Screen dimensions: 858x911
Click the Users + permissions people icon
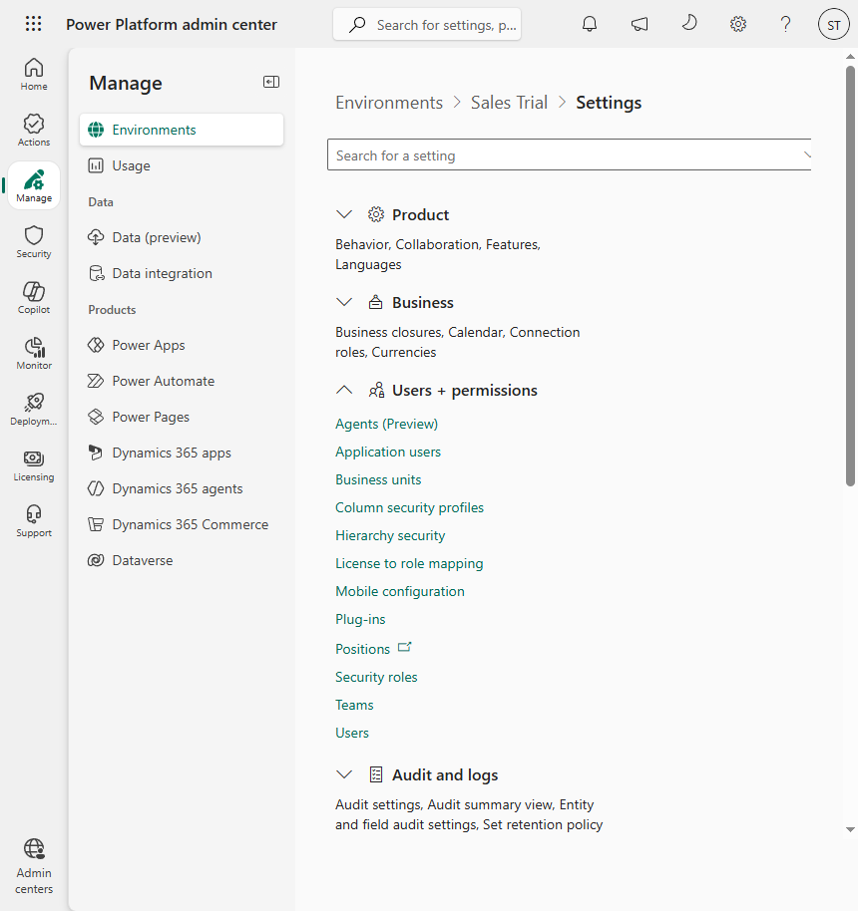click(376, 390)
